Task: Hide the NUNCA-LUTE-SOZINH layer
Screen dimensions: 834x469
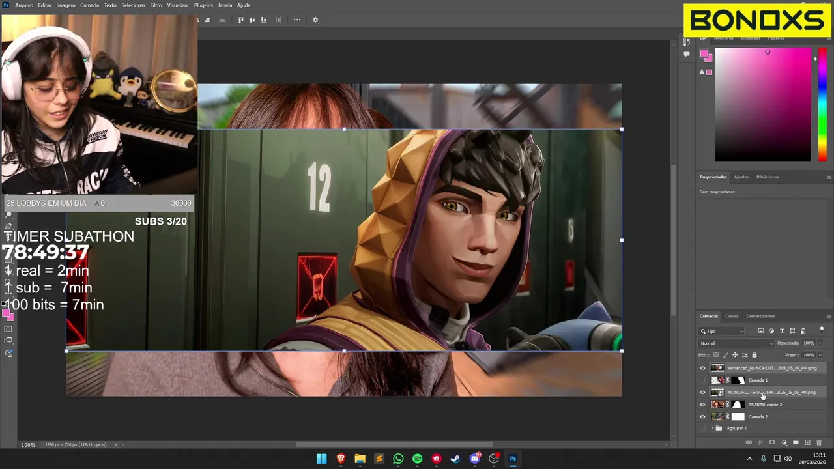Action: pos(702,392)
